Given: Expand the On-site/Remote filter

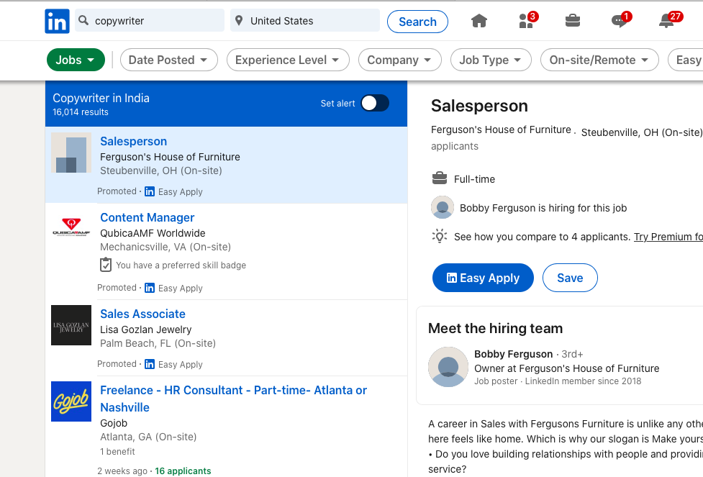Looking at the screenshot, I should [x=599, y=60].
